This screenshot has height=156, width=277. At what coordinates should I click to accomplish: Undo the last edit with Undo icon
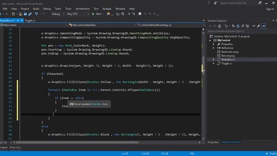36,14
